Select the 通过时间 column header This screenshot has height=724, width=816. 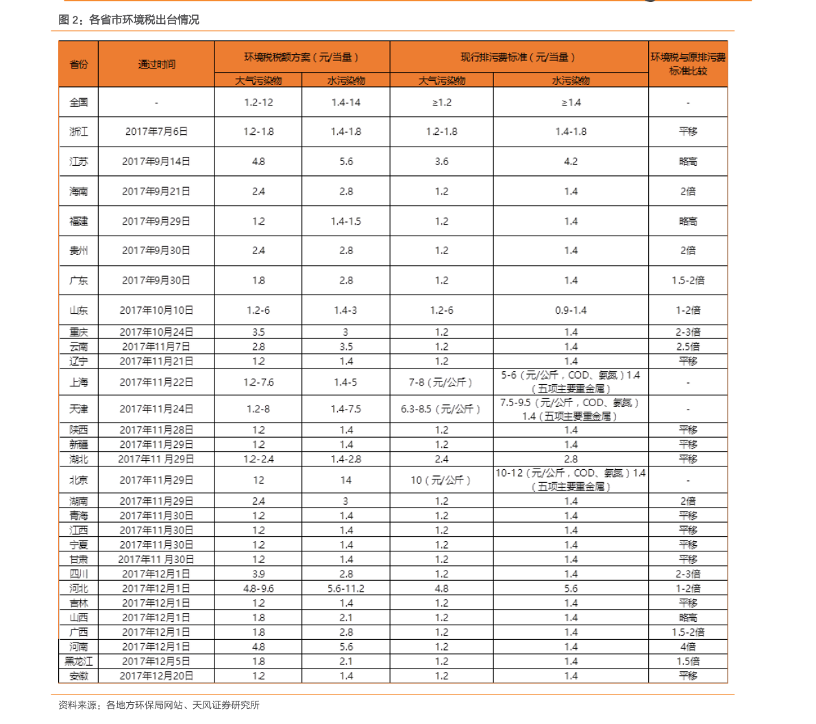coord(156,64)
